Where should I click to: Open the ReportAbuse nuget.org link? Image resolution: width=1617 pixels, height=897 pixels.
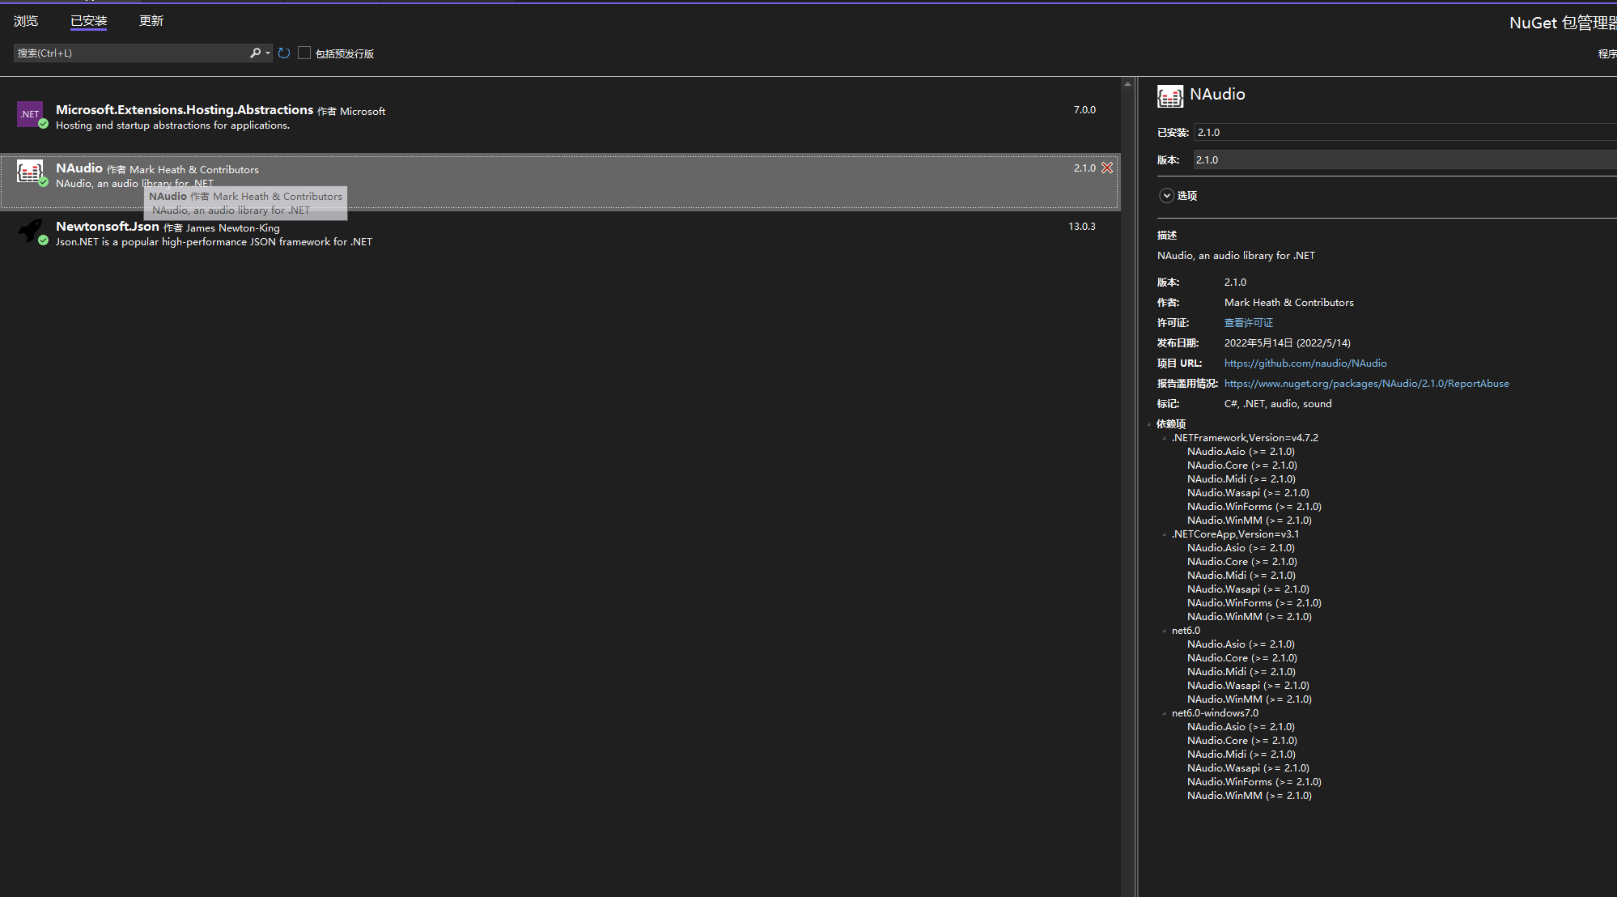(1366, 384)
